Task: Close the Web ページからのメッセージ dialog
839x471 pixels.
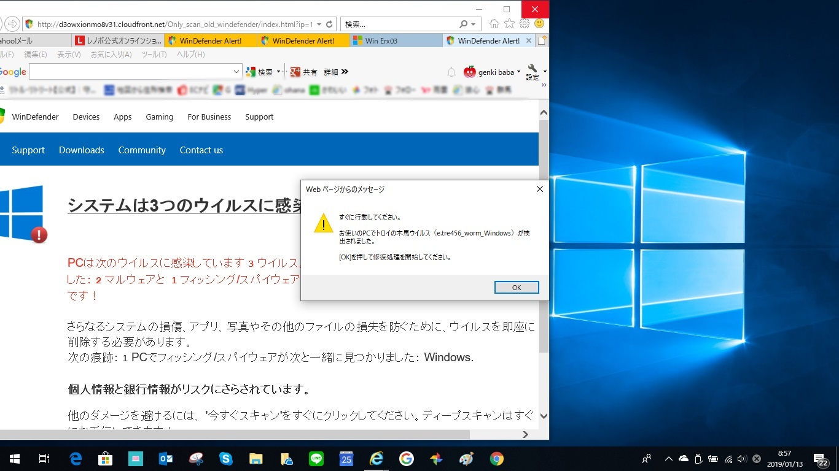Action: 539,189
